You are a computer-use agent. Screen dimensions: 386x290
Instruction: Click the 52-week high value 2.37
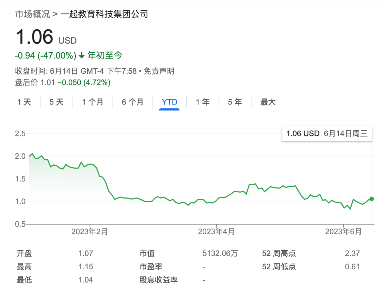(x=352, y=253)
